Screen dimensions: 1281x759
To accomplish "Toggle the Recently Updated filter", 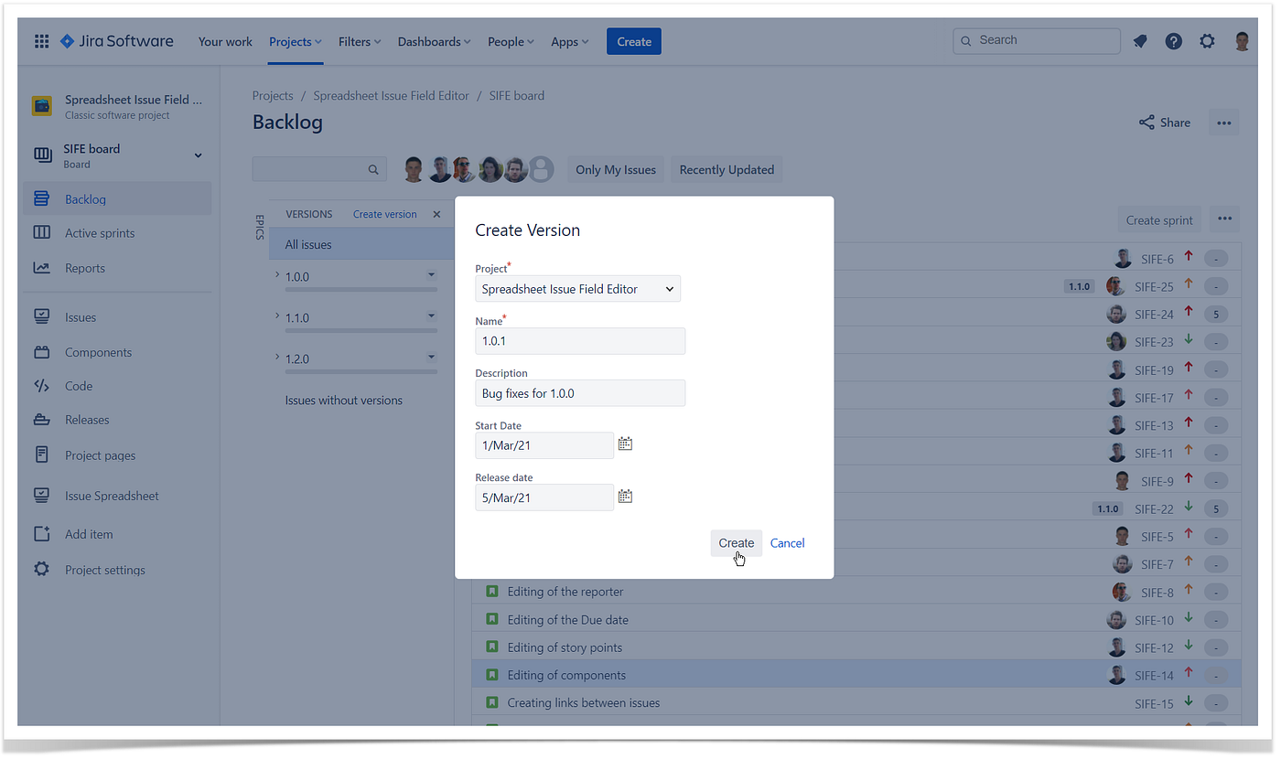I will (727, 169).
